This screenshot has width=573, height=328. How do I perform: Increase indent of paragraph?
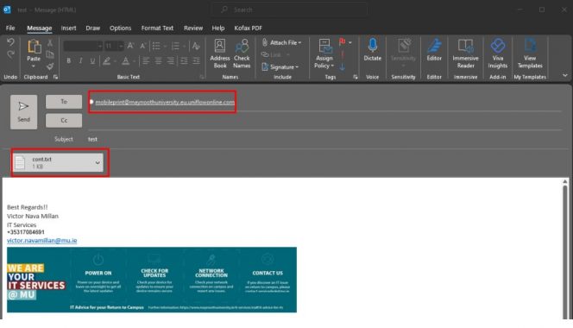(196, 60)
